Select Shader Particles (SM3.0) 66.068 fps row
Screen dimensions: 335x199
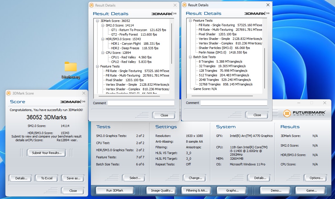(x=224, y=48)
